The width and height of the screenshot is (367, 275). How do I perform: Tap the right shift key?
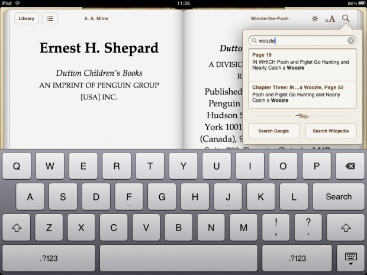346,227
